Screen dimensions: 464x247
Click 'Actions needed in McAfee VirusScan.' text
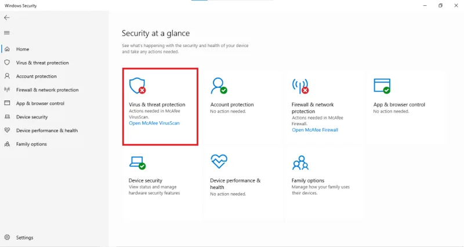(x=154, y=114)
